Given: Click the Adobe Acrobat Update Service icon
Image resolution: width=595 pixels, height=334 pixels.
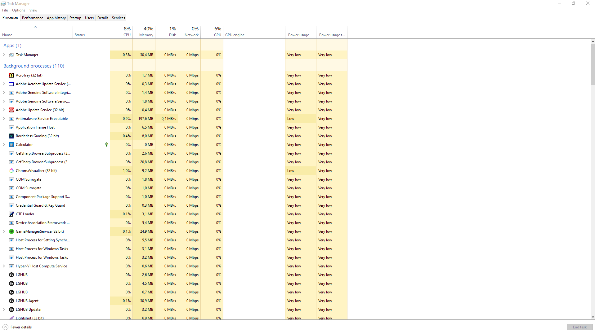Looking at the screenshot, I should [x=11, y=84].
